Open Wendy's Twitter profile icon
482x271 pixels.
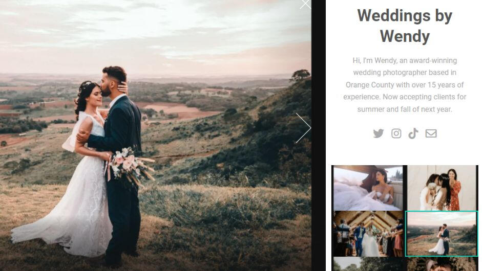pyautogui.click(x=379, y=133)
